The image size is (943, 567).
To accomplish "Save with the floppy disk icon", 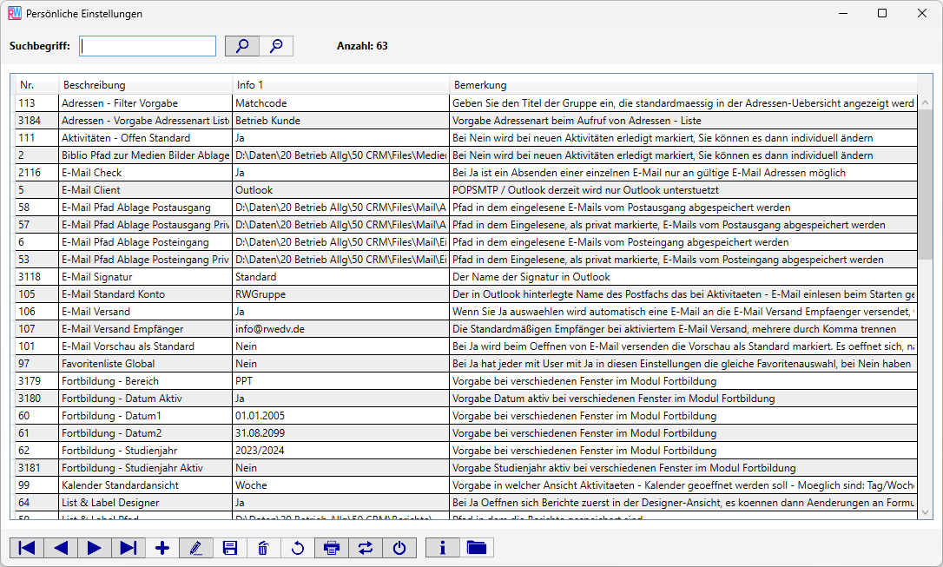I will click(x=230, y=548).
